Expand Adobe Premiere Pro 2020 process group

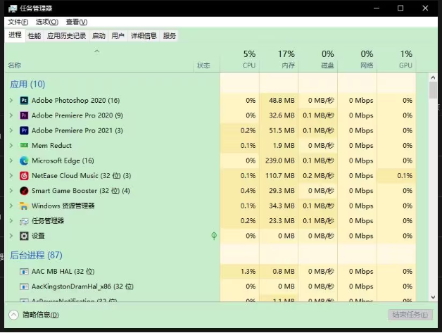pos(11,115)
